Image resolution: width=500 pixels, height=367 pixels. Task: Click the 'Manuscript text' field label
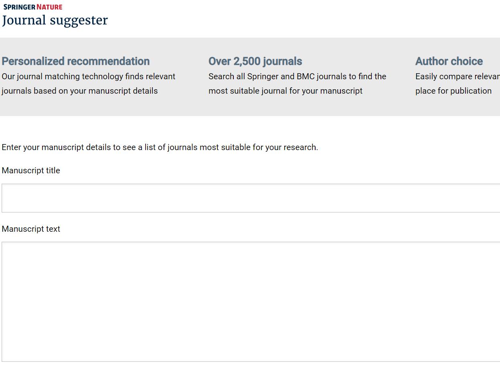click(31, 229)
